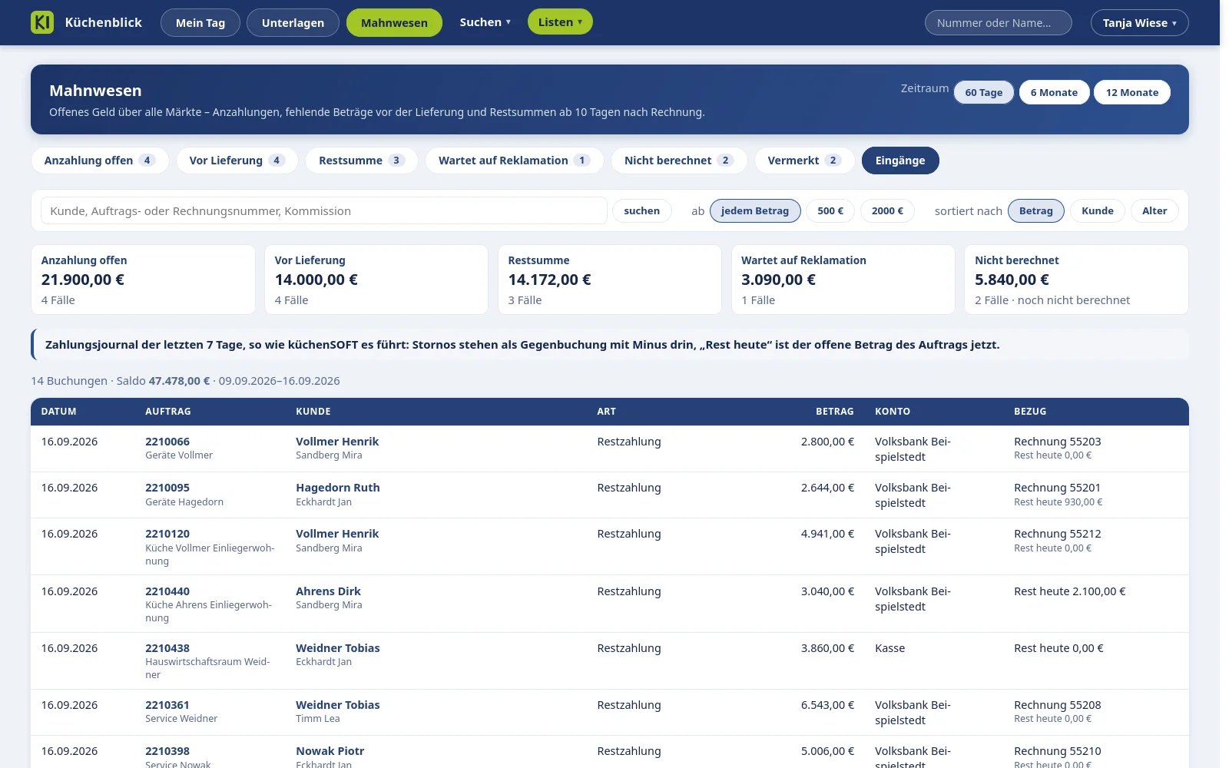Open customer Nowak Piotr
Viewport: 1229px width, 768px height.
(330, 751)
